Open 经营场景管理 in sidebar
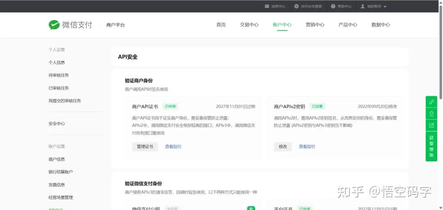This screenshot has height=210, width=443. [61, 197]
